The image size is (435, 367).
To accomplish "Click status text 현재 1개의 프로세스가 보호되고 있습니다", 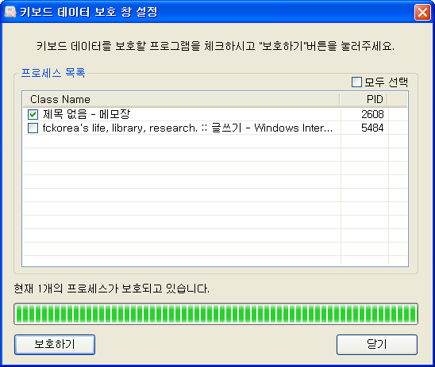I will (x=111, y=289).
